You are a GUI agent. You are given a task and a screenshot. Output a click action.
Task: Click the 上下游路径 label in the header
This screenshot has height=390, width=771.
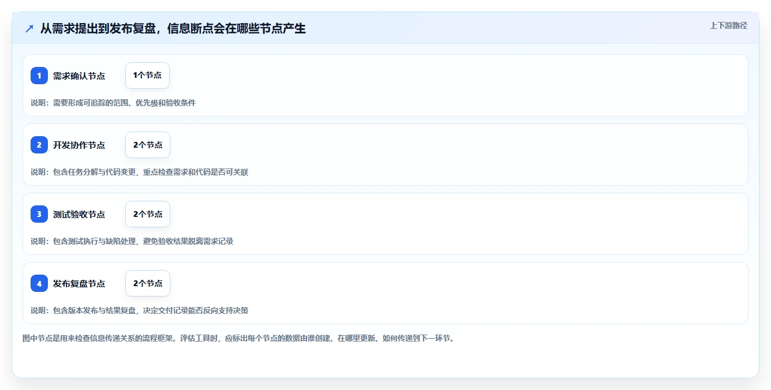[728, 25]
